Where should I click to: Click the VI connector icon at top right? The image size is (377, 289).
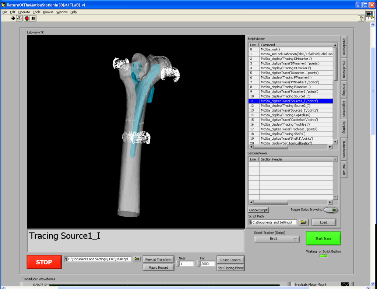coord(370,15)
